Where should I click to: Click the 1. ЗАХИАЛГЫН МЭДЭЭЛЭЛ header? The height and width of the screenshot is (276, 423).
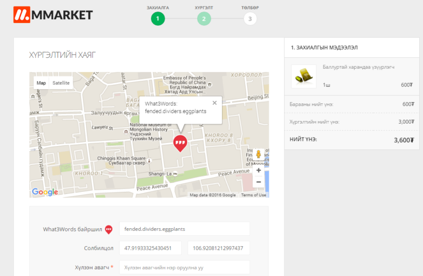coord(324,48)
